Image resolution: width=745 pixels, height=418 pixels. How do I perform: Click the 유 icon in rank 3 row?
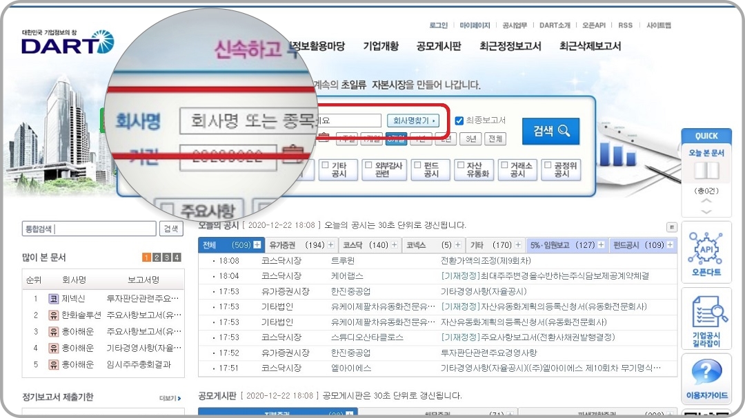pos(53,332)
